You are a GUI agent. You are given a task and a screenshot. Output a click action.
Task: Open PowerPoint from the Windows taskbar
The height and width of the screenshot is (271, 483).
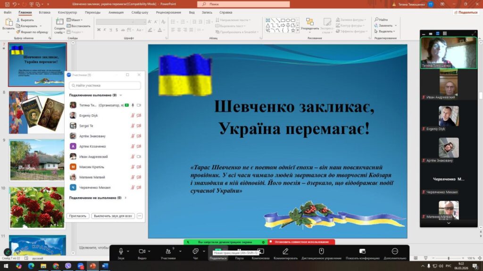92,266
